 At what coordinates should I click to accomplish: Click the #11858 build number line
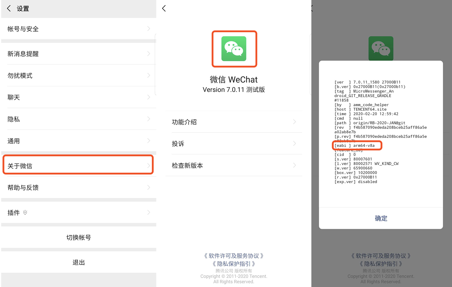tap(342, 100)
